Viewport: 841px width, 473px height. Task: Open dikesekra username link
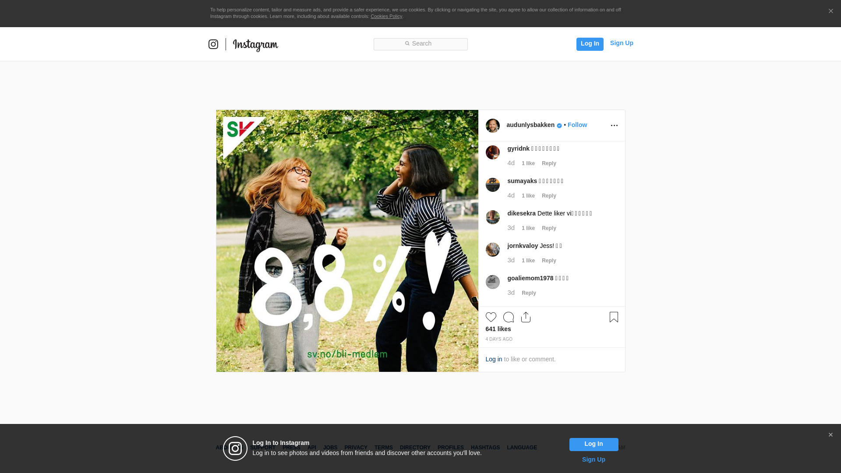[522, 213]
